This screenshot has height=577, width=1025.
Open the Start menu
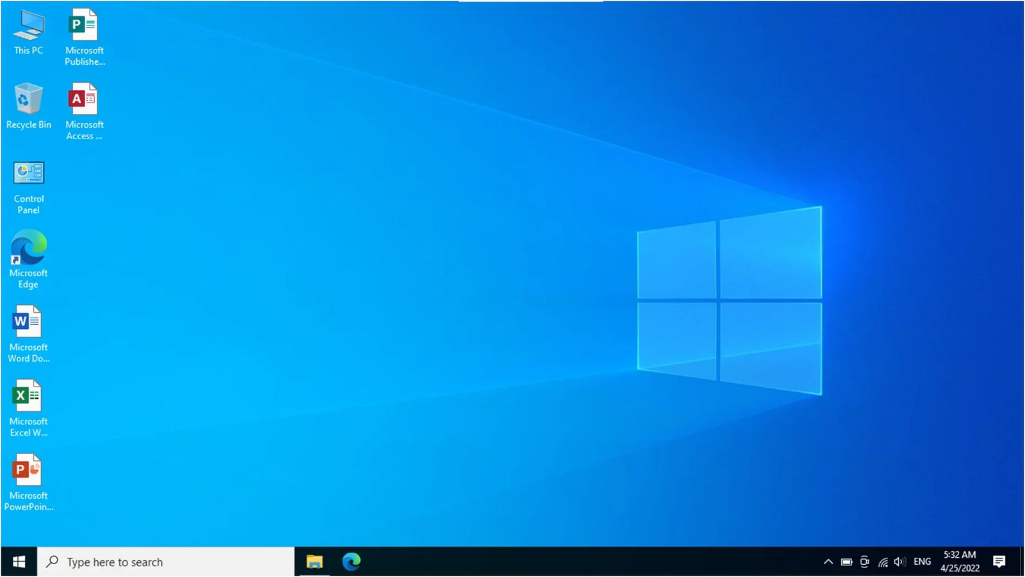click(x=18, y=562)
